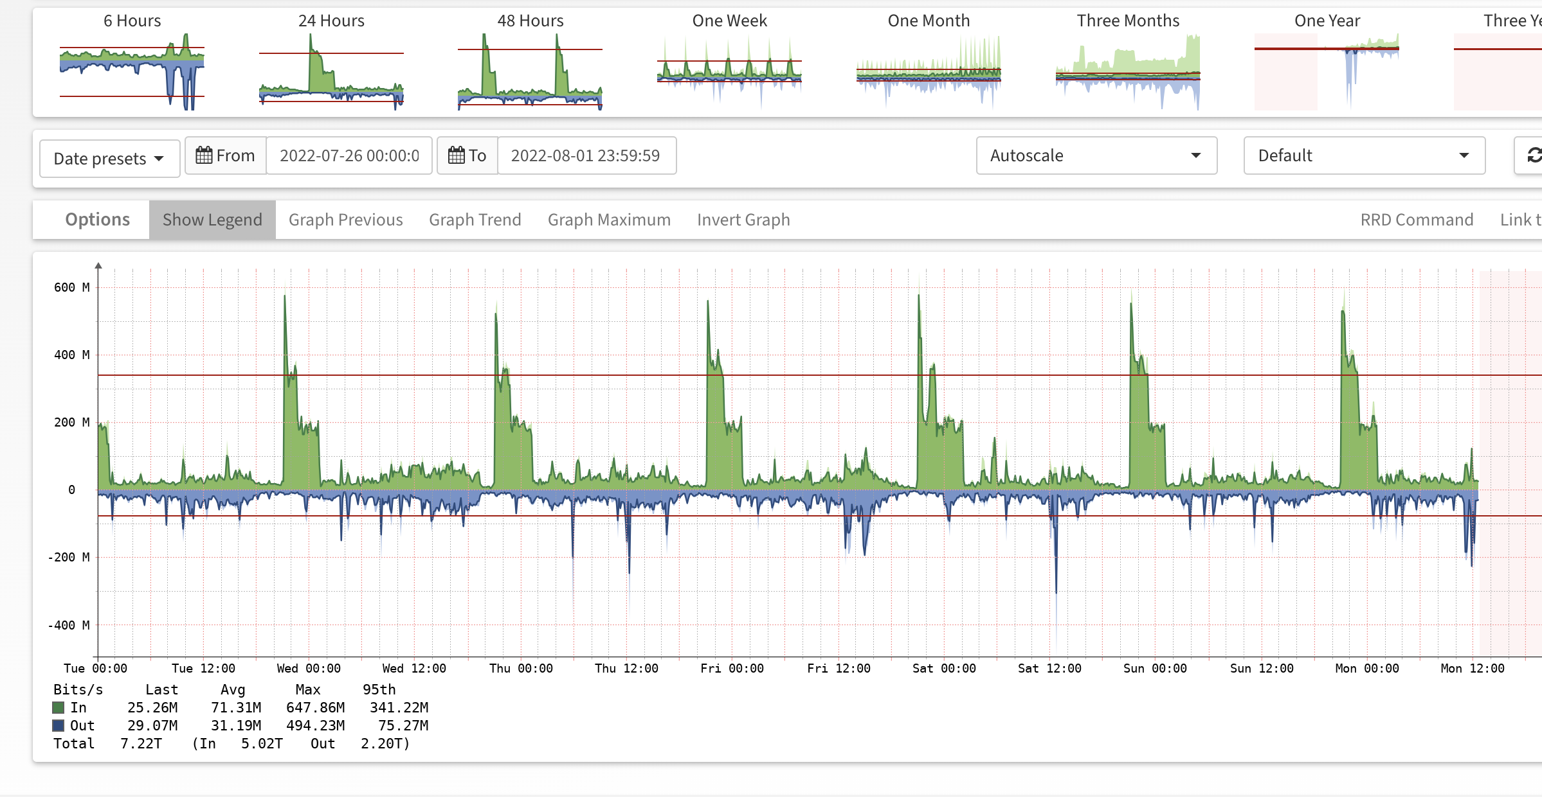Click the refresh icon button
The image size is (1542, 803).
[x=1533, y=155]
